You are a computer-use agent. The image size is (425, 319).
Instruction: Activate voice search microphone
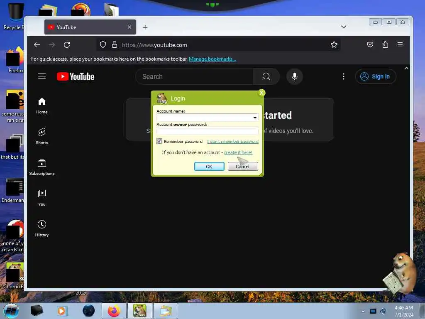[295, 77]
